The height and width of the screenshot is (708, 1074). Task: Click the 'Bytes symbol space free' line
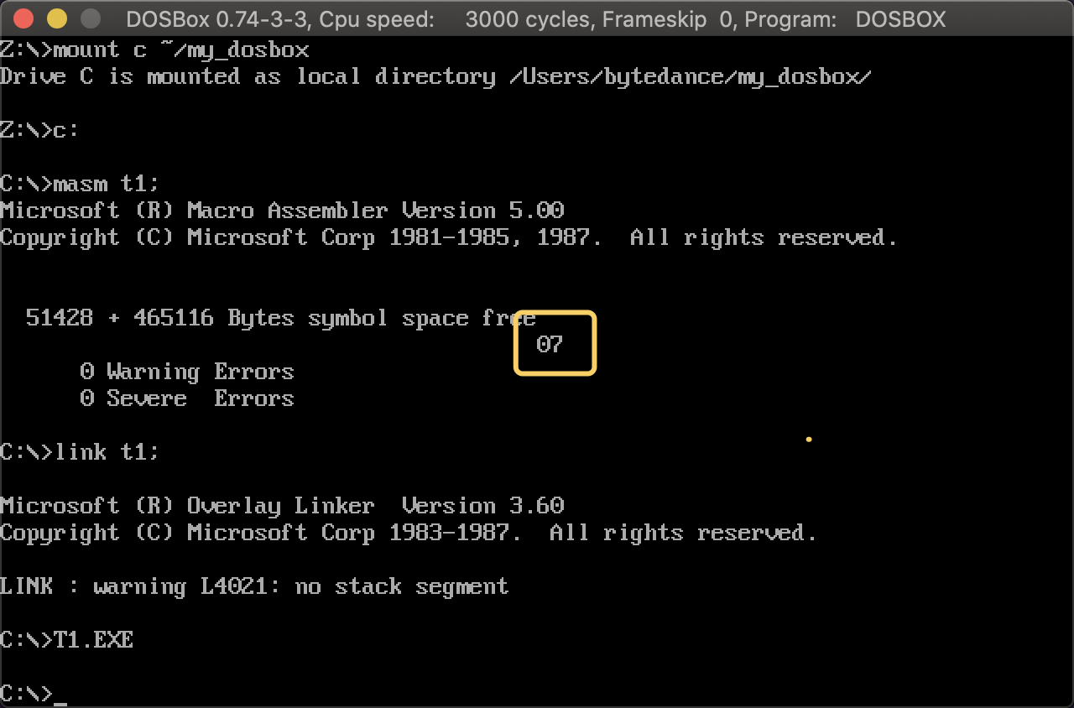[281, 318]
